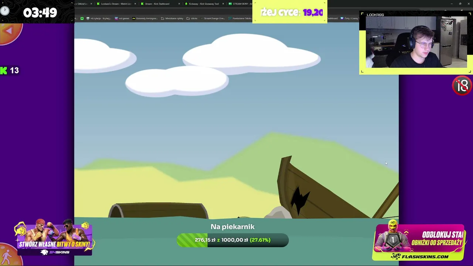
Task: Click the orange back arrow button
Action: (10, 33)
